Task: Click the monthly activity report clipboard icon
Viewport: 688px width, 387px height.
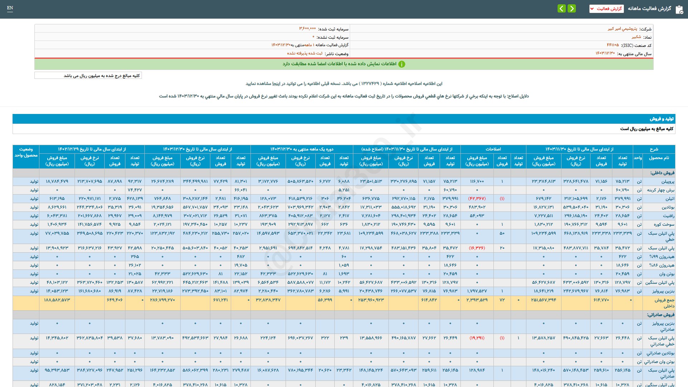Action: pyautogui.click(x=679, y=9)
